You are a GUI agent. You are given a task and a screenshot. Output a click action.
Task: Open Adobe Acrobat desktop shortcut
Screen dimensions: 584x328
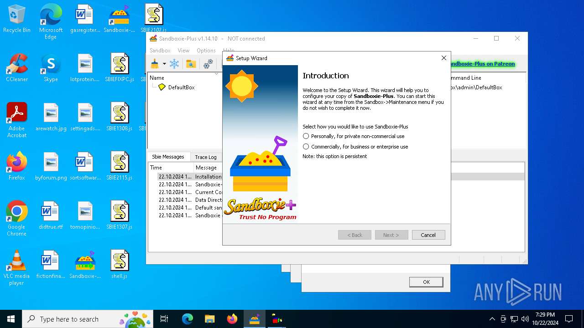pos(17,120)
